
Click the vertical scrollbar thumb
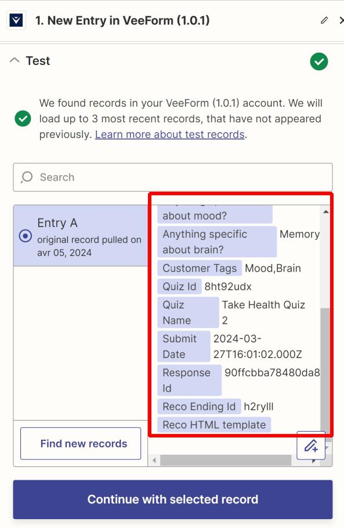[325, 368]
